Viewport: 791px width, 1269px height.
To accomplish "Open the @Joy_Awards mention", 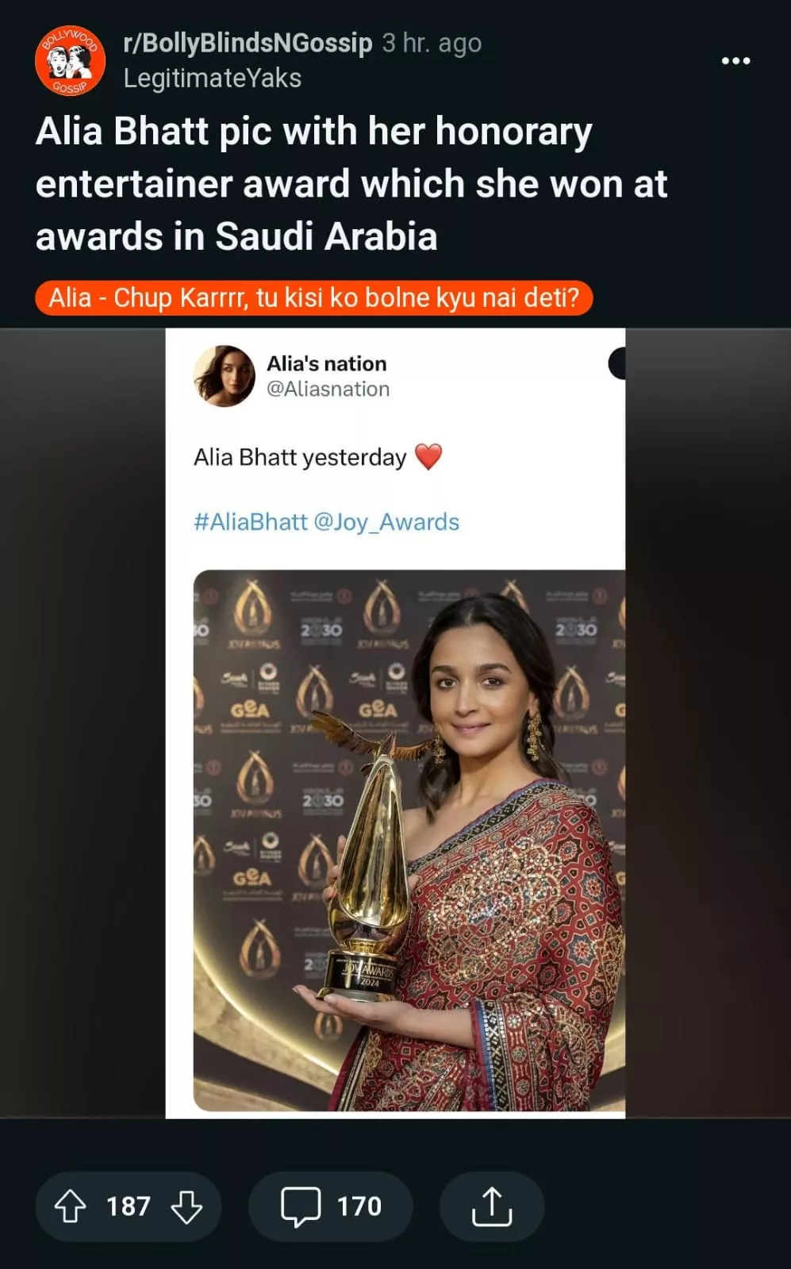I will (x=386, y=522).
